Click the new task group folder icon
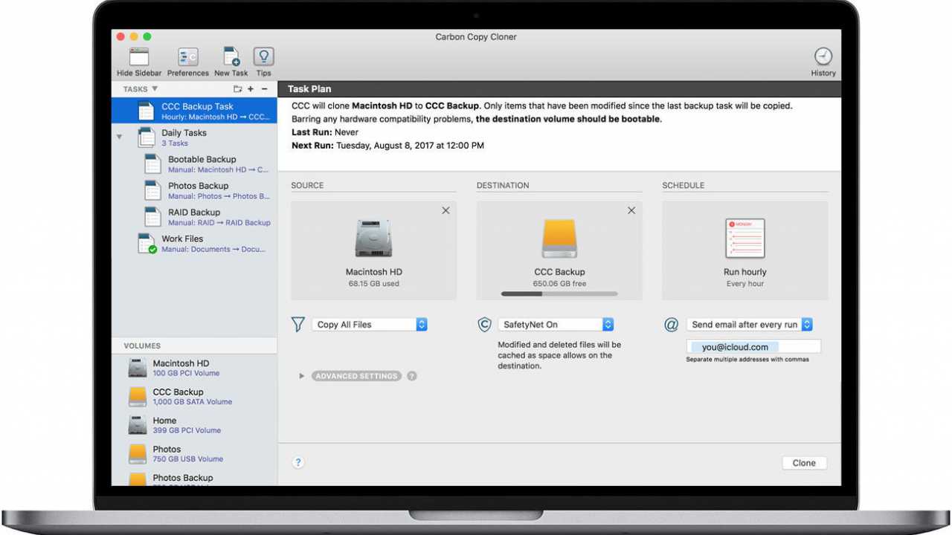952x535 pixels. (237, 89)
